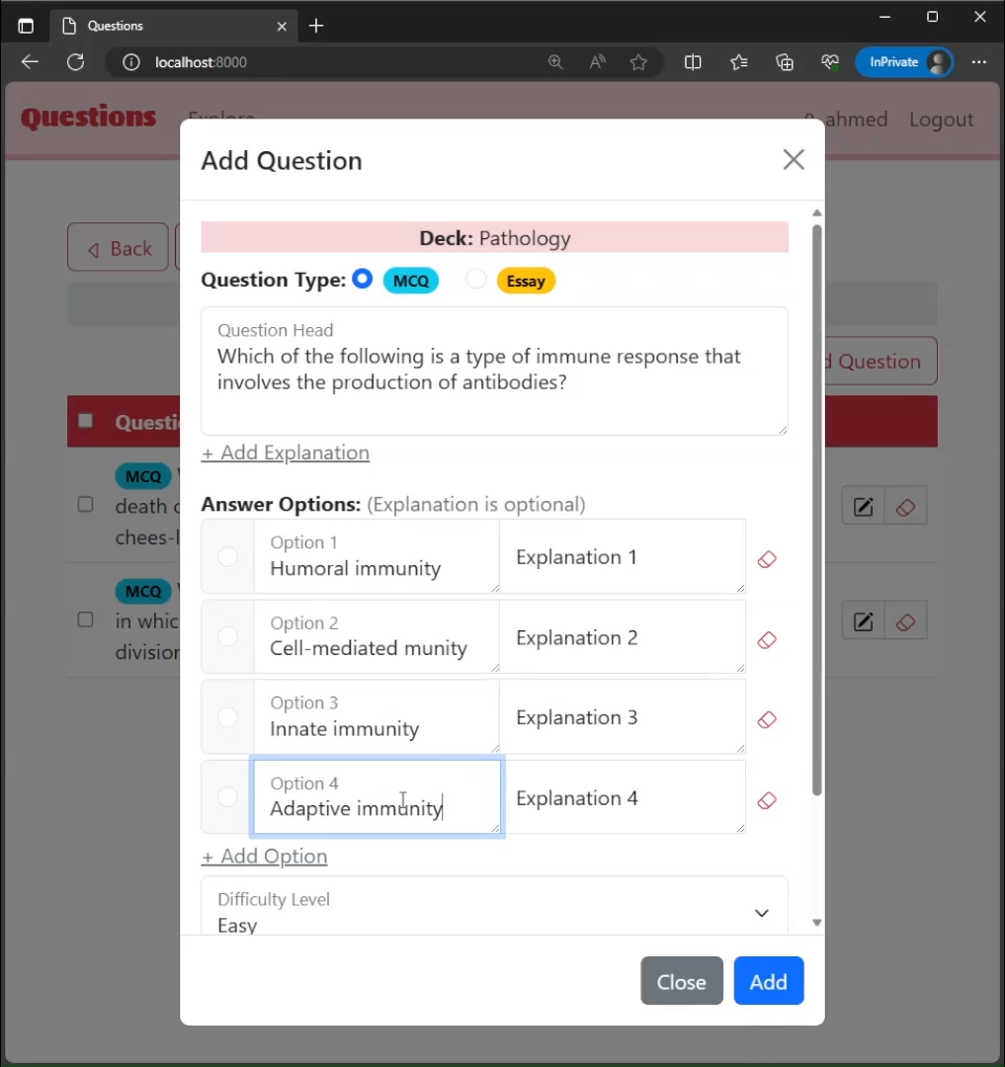Open the Difficulty Level dropdown

(494, 912)
